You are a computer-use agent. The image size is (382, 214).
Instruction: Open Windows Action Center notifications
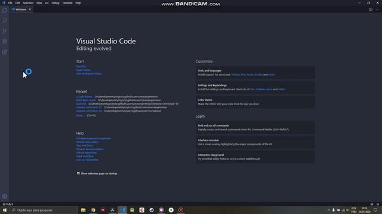pyautogui.click(x=375, y=210)
